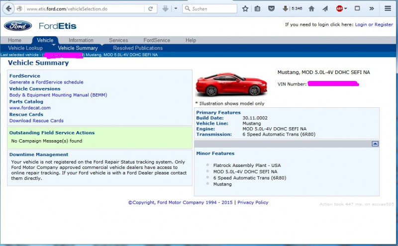This screenshot has width=398, height=246.
Task: Collapse the Minor Features panel arrow
Action: (x=375, y=144)
